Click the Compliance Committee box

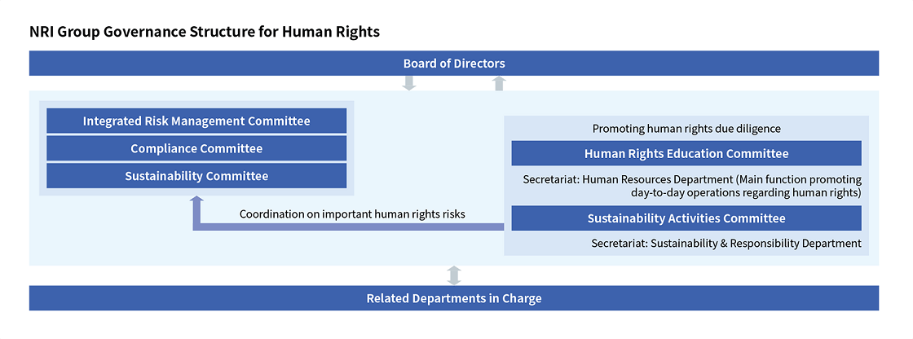pos(196,148)
